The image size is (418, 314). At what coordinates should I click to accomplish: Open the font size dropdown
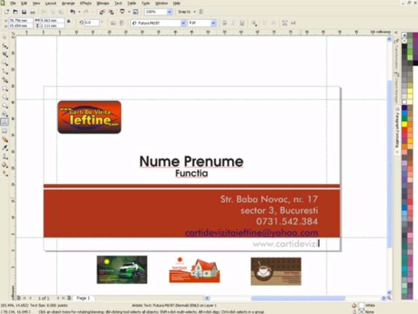click(213, 23)
